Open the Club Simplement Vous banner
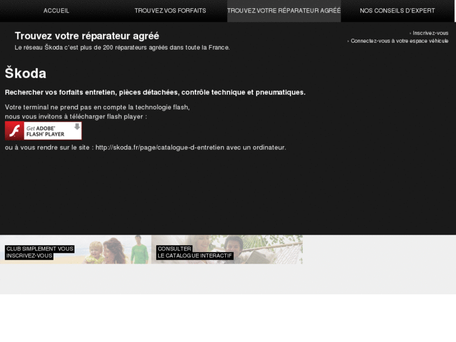 coord(76,250)
